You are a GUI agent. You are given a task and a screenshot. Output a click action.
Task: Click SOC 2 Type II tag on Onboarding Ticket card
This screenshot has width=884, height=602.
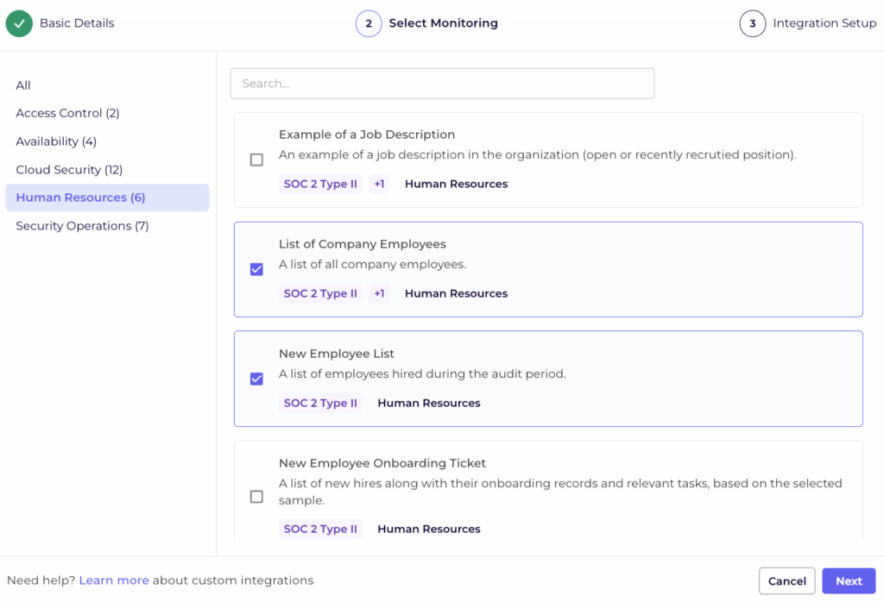(x=320, y=529)
